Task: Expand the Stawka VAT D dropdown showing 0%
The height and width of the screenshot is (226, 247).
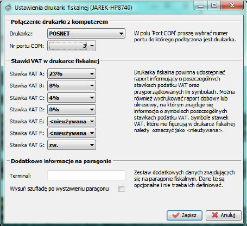Action: click(72, 110)
